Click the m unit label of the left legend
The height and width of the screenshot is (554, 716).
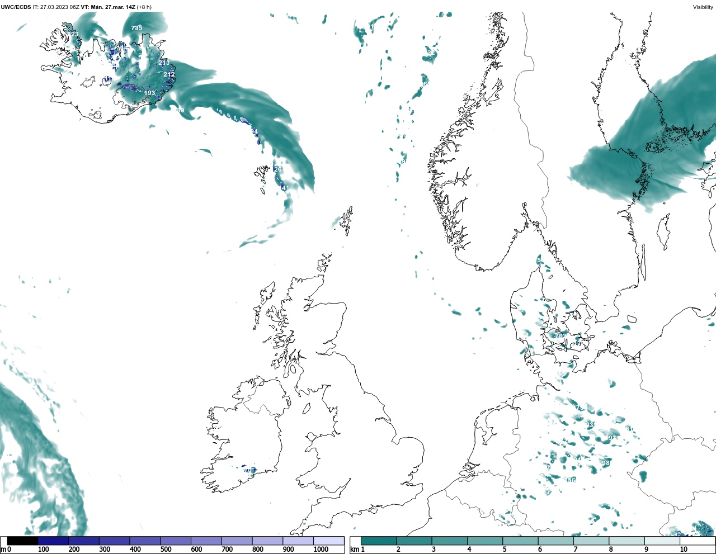click(3, 550)
